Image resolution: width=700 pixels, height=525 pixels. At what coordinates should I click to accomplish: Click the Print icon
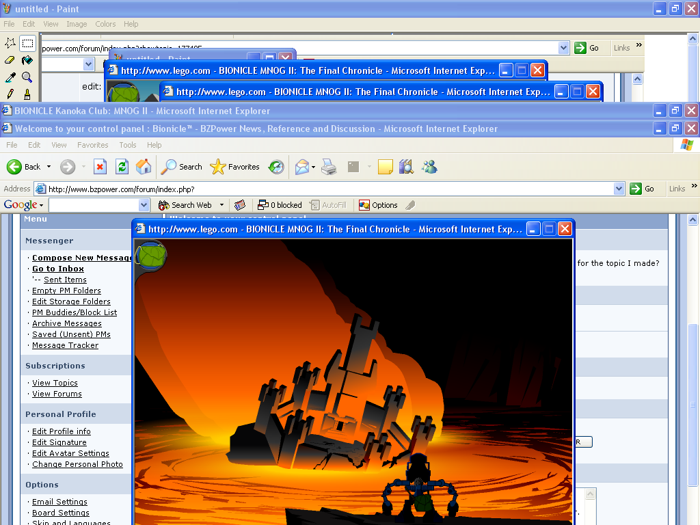pos(329,167)
